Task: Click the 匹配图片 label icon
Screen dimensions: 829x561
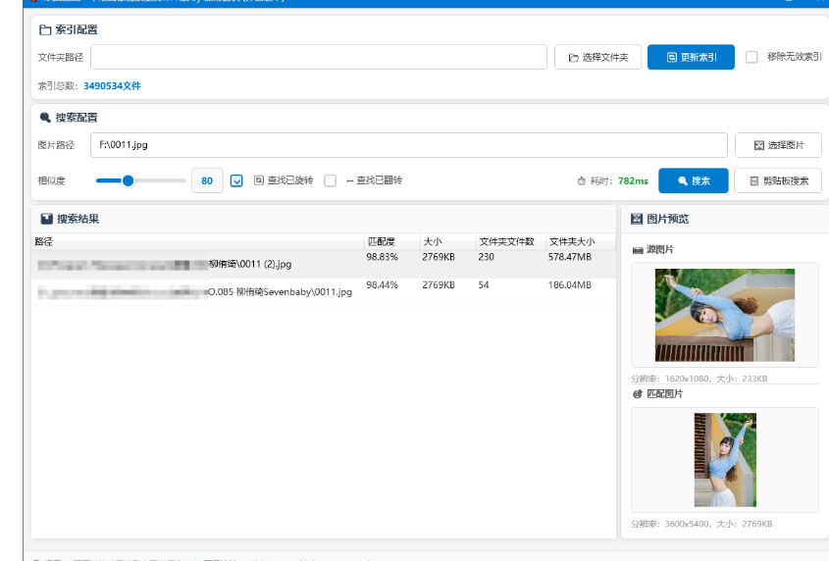Action: point(638,393)
